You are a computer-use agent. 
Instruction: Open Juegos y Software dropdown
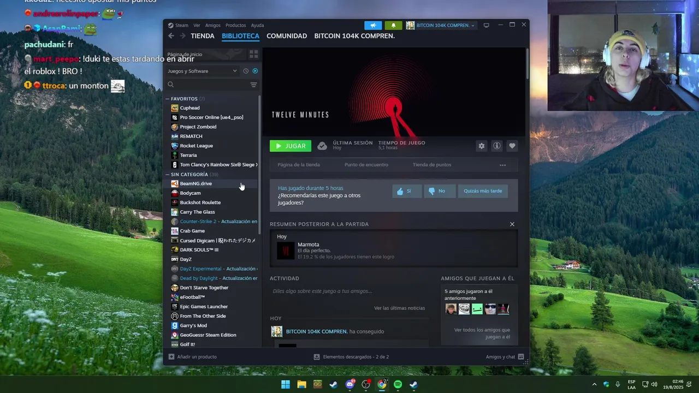click(203, 71)
